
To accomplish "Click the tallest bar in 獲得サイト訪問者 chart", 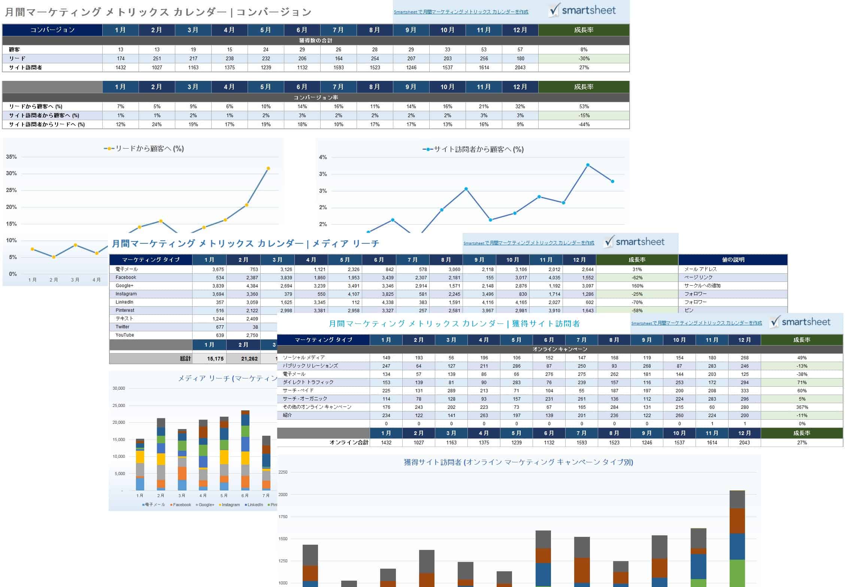I will (737, 539).
